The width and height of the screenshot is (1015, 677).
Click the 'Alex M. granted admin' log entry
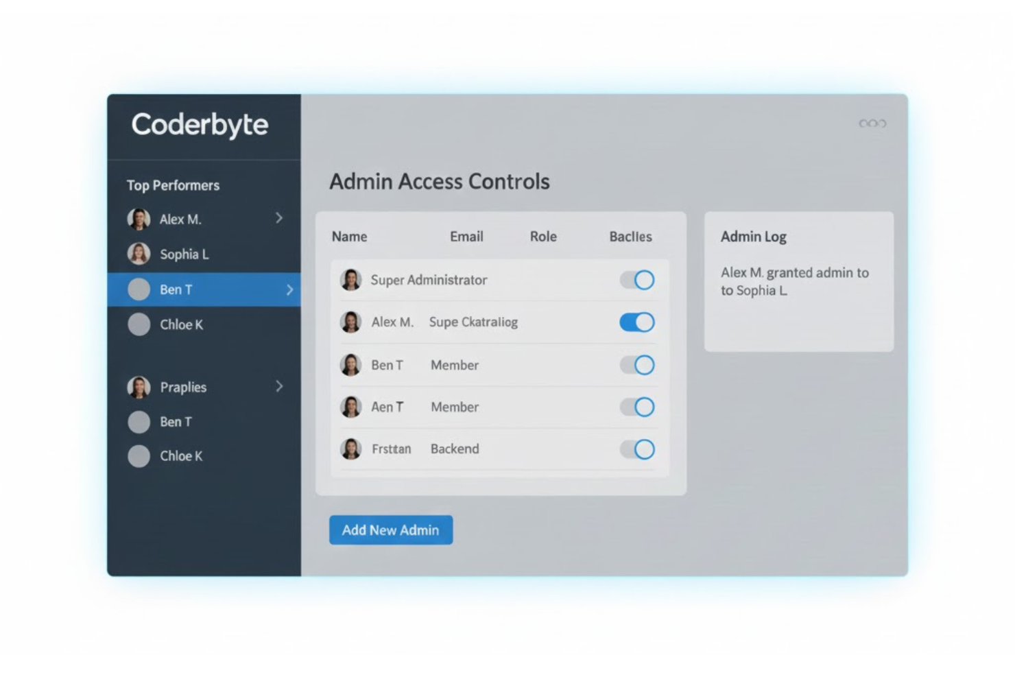point(795,281)
